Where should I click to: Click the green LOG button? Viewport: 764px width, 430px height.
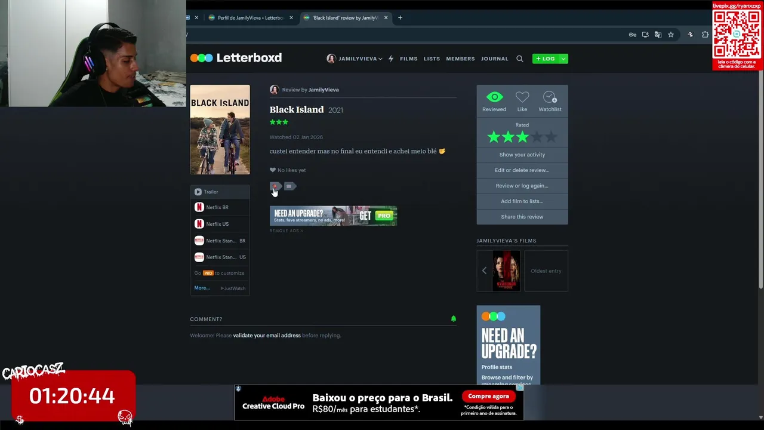tap(545, 59)
